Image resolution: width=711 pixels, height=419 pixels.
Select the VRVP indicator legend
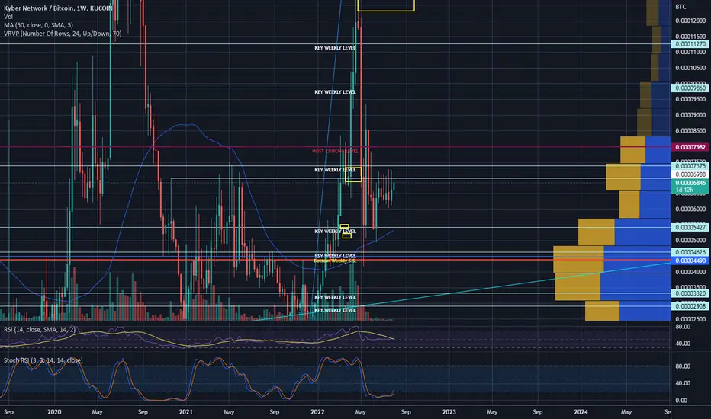pyautogui.click(x=62, y=34)
